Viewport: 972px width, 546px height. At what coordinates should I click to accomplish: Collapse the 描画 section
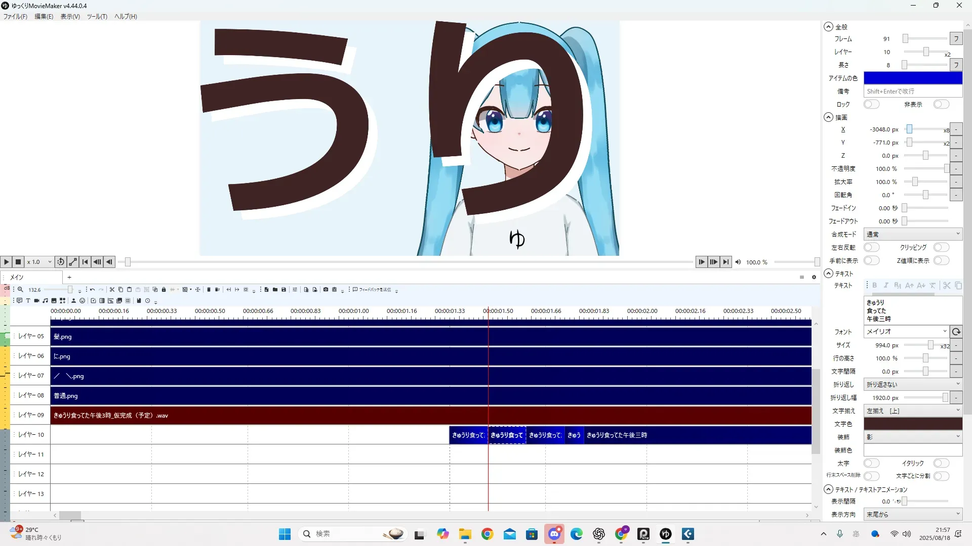point(828,117)
